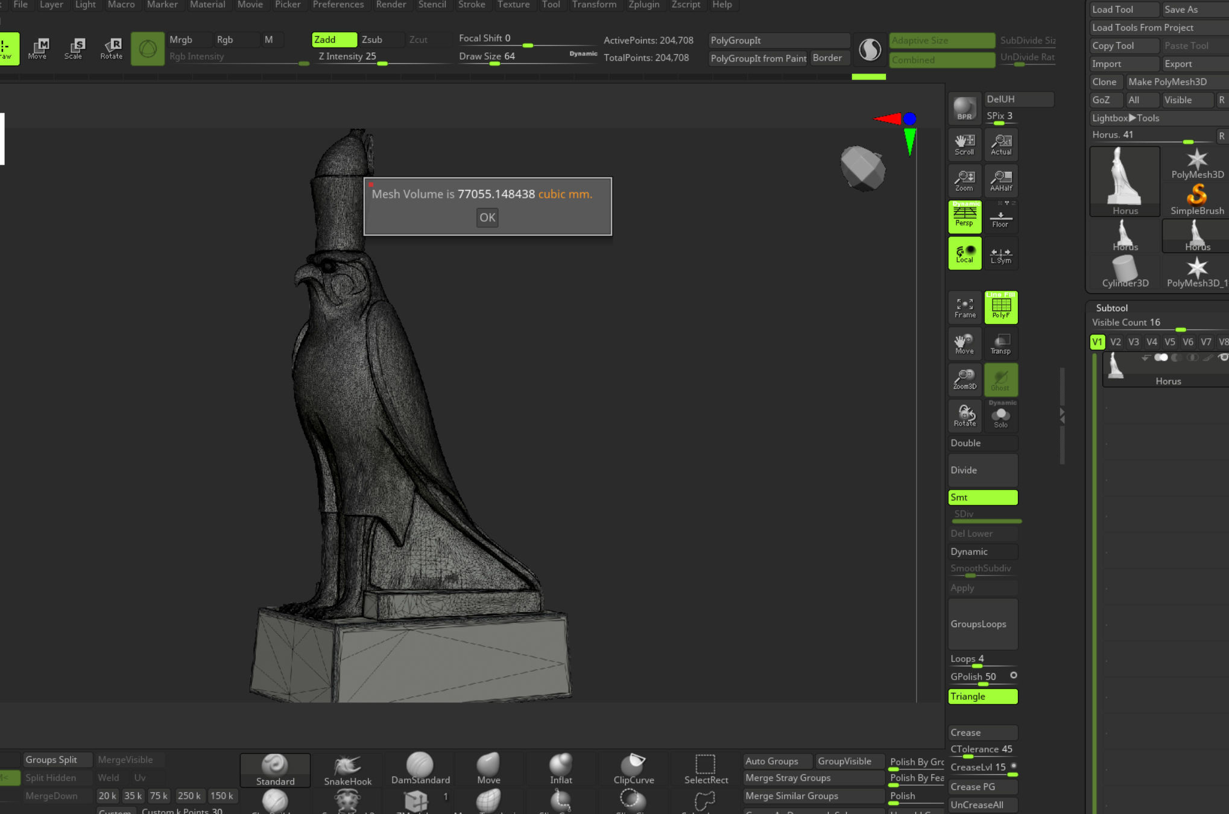Toggle the Triangle option

point(983,696)
